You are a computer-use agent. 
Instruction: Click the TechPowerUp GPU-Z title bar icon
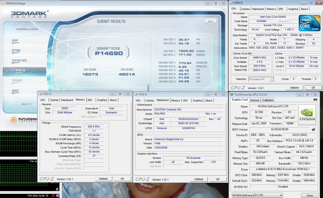point(232,94)
